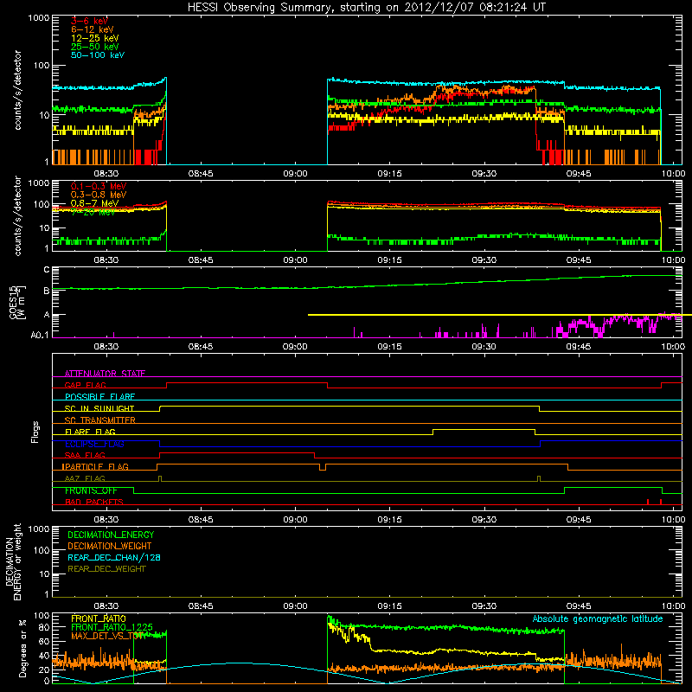Click the DECIMATION_ENERGY legend label
The width and height of the screenshot is (692, 692).
111,535
